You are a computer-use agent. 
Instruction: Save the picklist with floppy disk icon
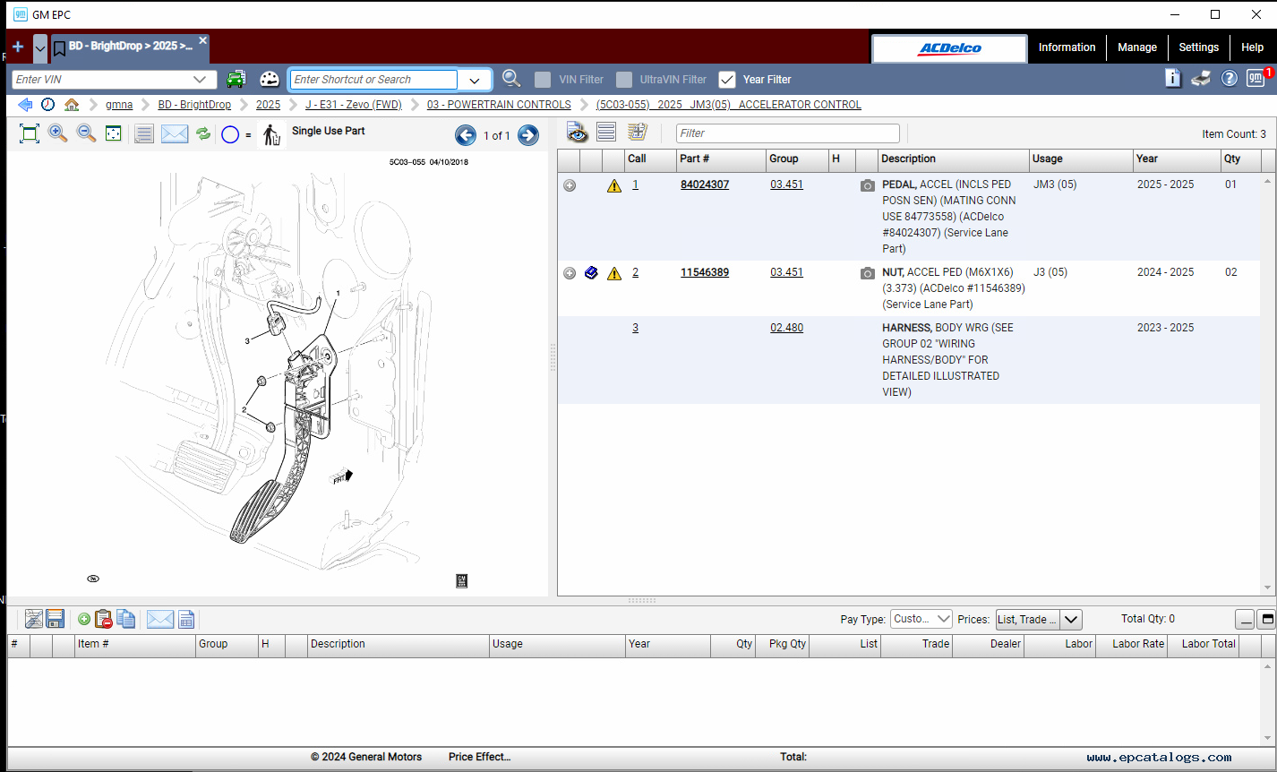[56, 619]
